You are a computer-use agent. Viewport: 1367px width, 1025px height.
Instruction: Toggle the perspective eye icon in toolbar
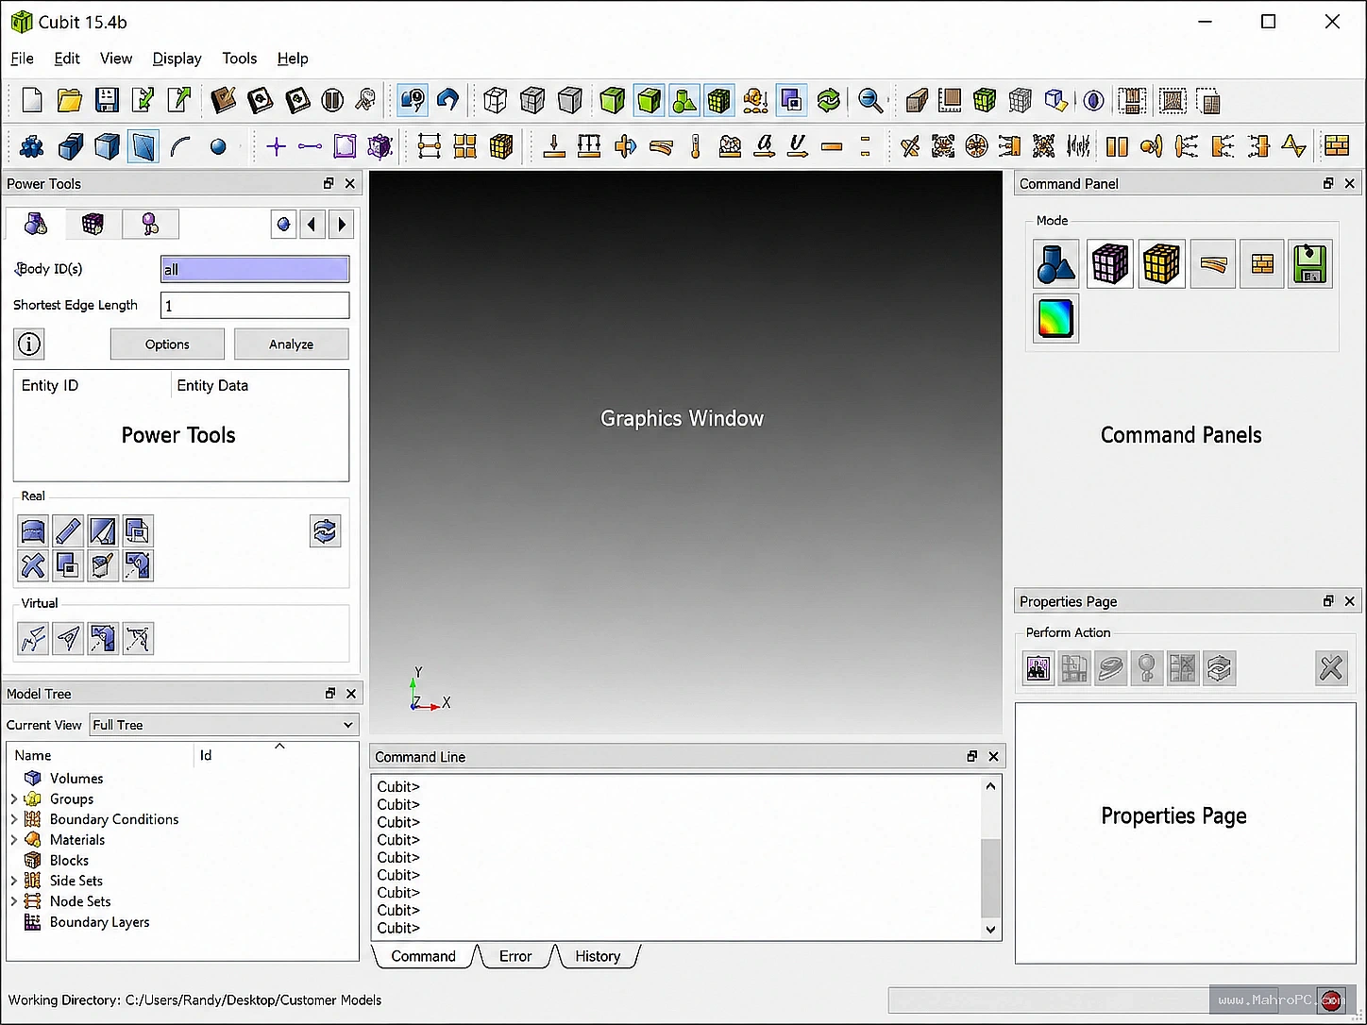tap(1093, 100)
